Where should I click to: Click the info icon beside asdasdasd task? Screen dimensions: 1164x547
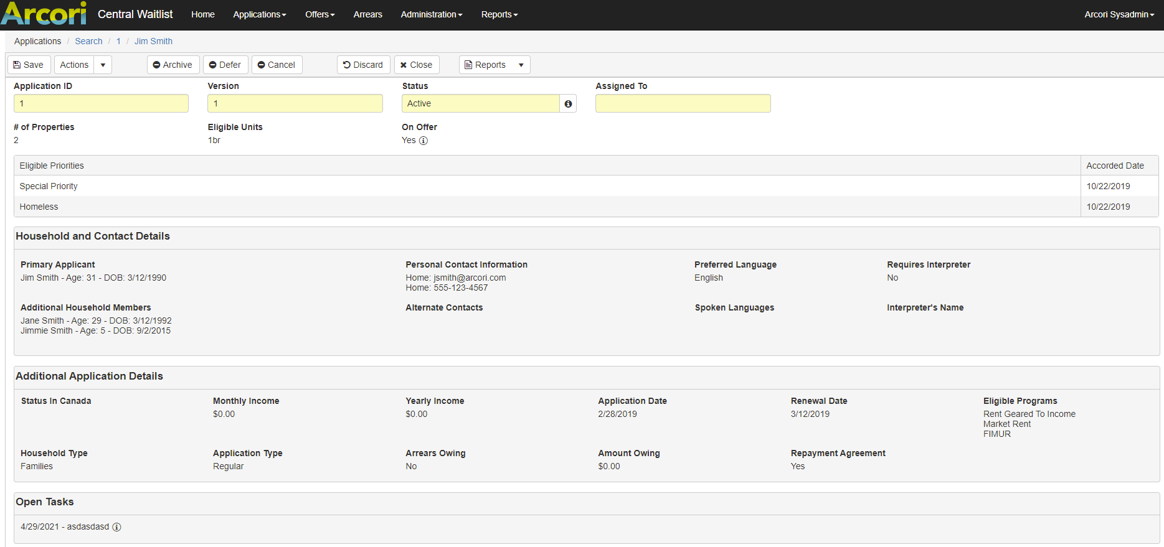(116, 527)
